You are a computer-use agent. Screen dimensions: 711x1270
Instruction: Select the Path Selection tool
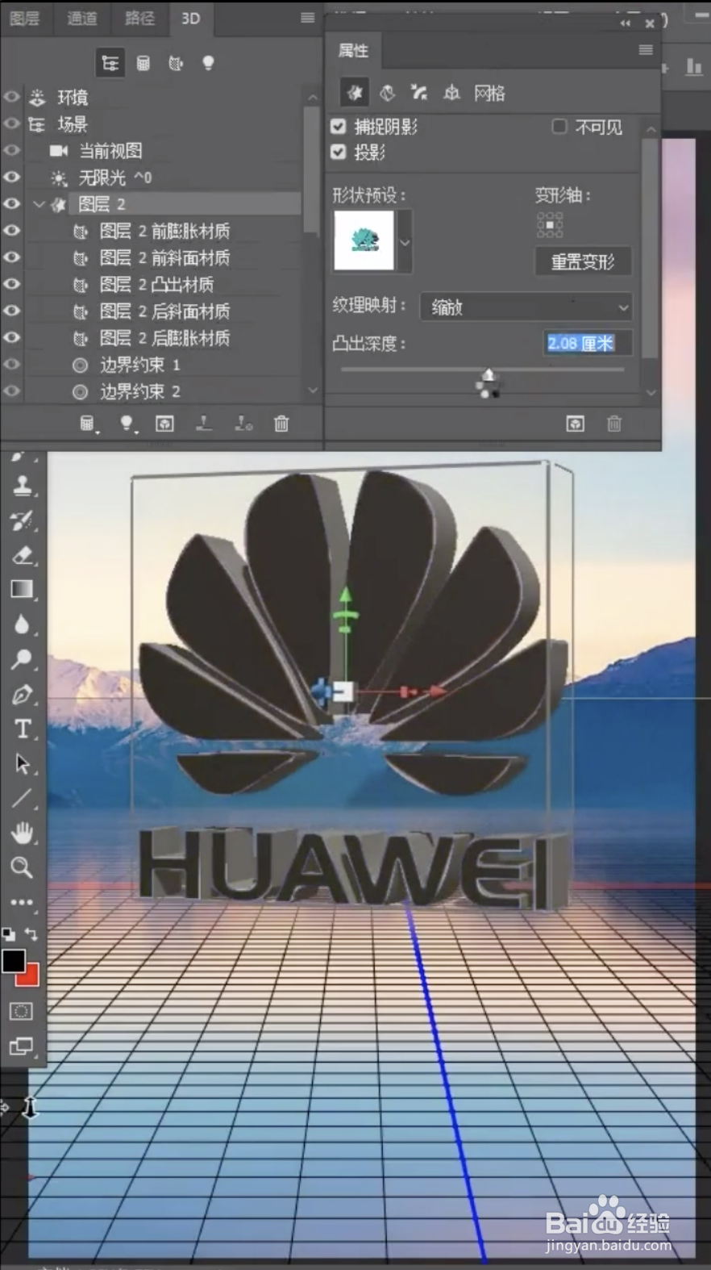click(x=22, y=764)
